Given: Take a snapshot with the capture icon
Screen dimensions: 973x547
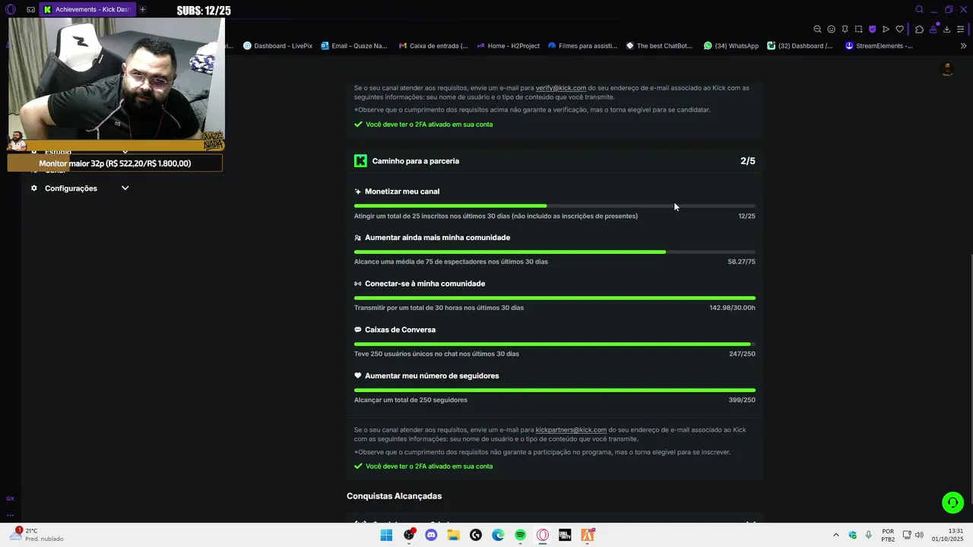Looking at the screenshot, I should pyautogui.click(x=858, y=30).
